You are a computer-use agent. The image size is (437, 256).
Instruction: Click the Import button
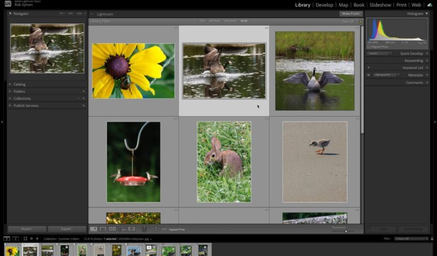tap(27, 229)
